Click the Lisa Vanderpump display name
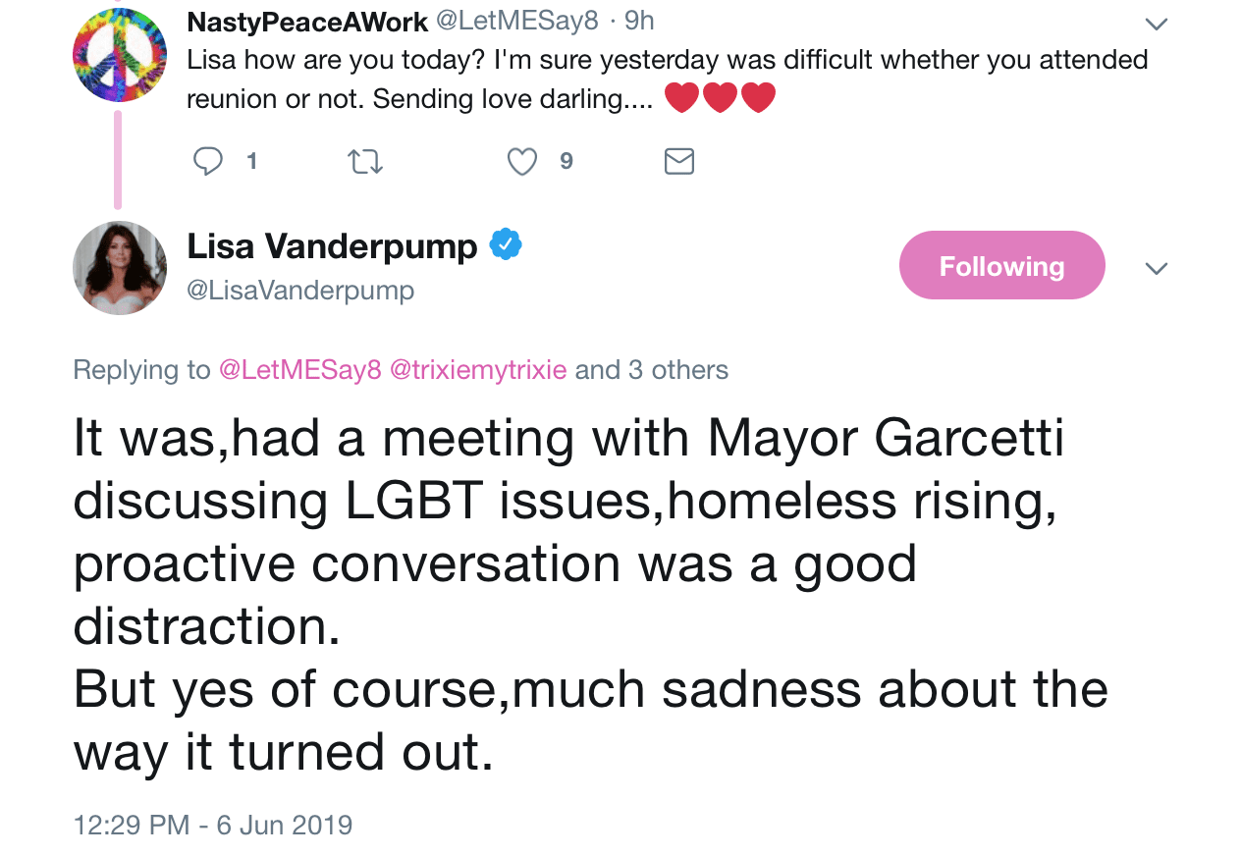This screenshot has height=856, width=1241. pyautogui.click(x=332, y=245)
